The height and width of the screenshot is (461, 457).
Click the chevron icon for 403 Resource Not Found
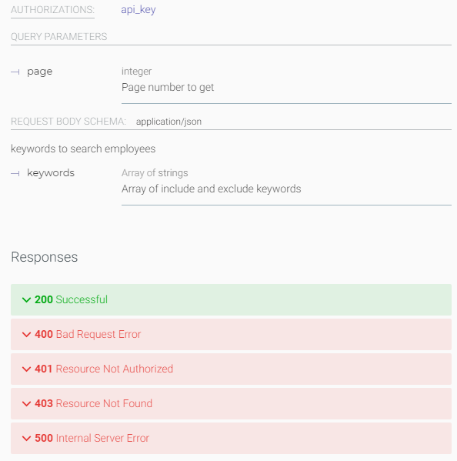point(26,404)
